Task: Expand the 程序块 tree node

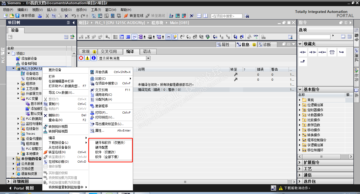Action: [18, 84]
